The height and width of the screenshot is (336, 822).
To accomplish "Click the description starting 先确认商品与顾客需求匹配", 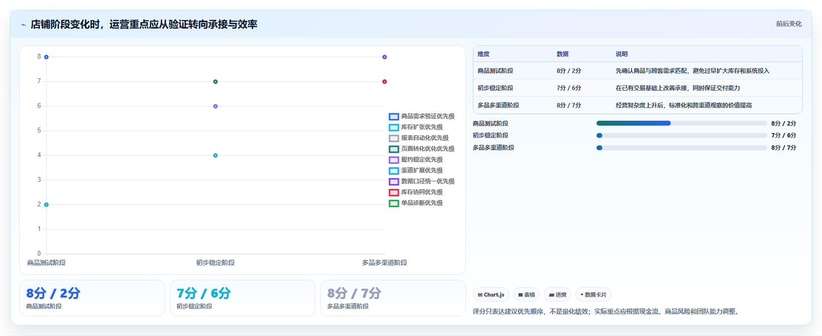I will 692,71.
